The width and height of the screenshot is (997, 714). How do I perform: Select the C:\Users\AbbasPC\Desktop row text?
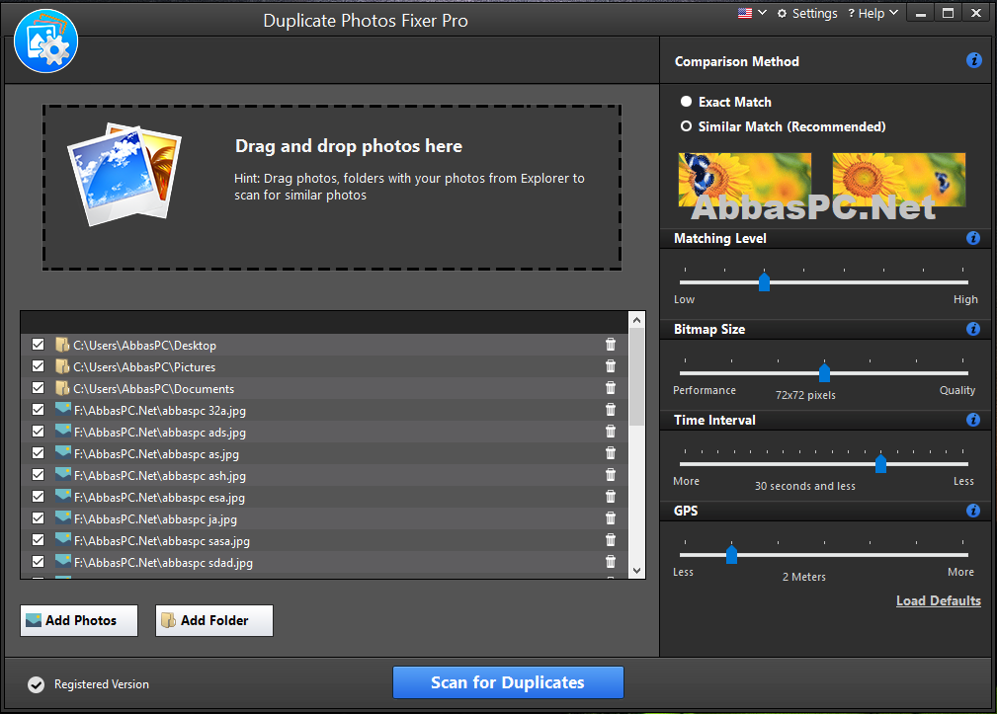point(145,346)
